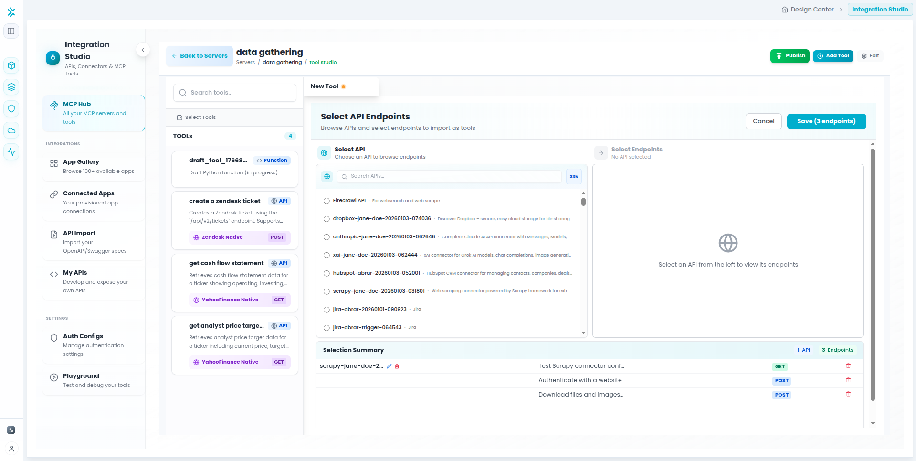The width and height of the screenshot is (916, 461).
Task: Open the shield icon in left rail
Action: tap(11, 108)
